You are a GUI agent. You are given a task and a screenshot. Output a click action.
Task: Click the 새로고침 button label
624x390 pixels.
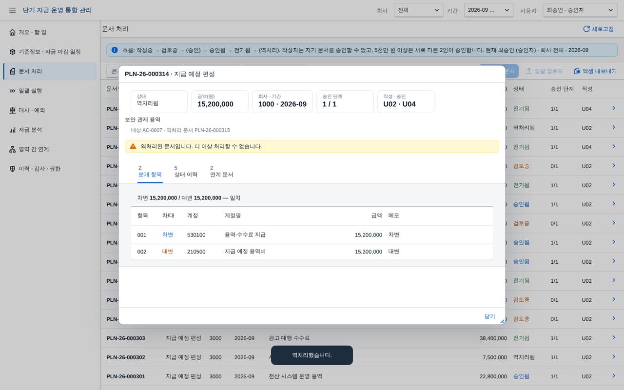click(x=603, y=29)
